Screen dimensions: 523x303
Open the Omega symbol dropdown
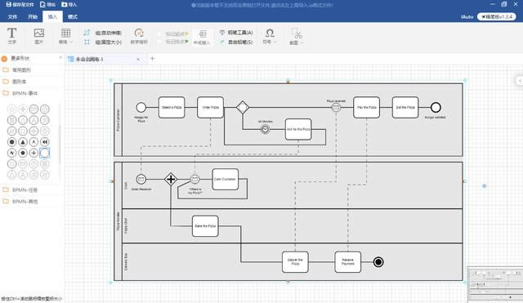270,36
